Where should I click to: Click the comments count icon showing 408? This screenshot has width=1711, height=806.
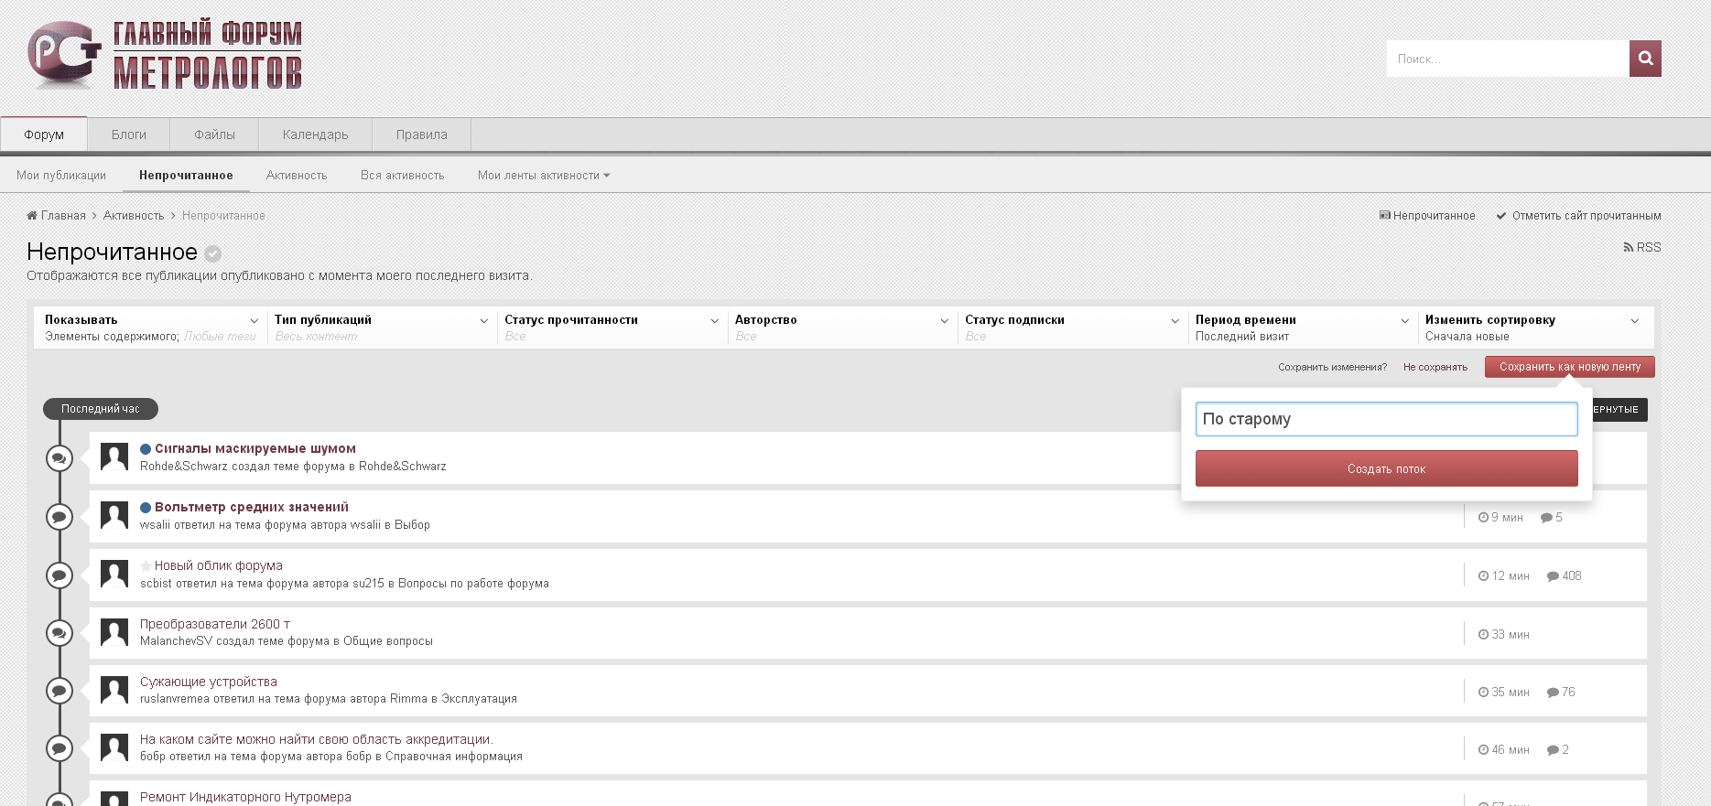(1554, 576)
